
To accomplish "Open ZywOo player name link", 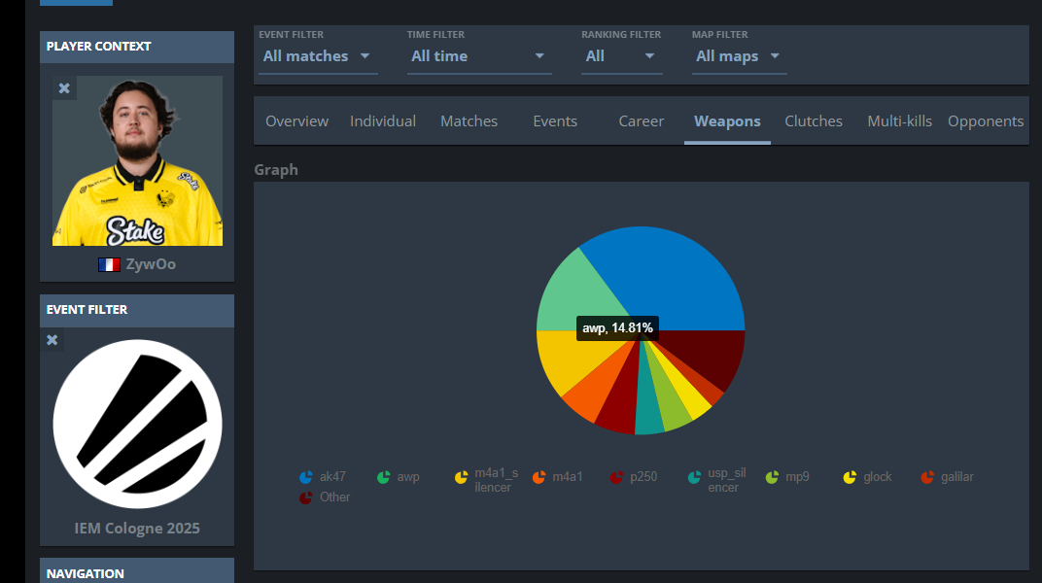I will click(x=151, y=264).
